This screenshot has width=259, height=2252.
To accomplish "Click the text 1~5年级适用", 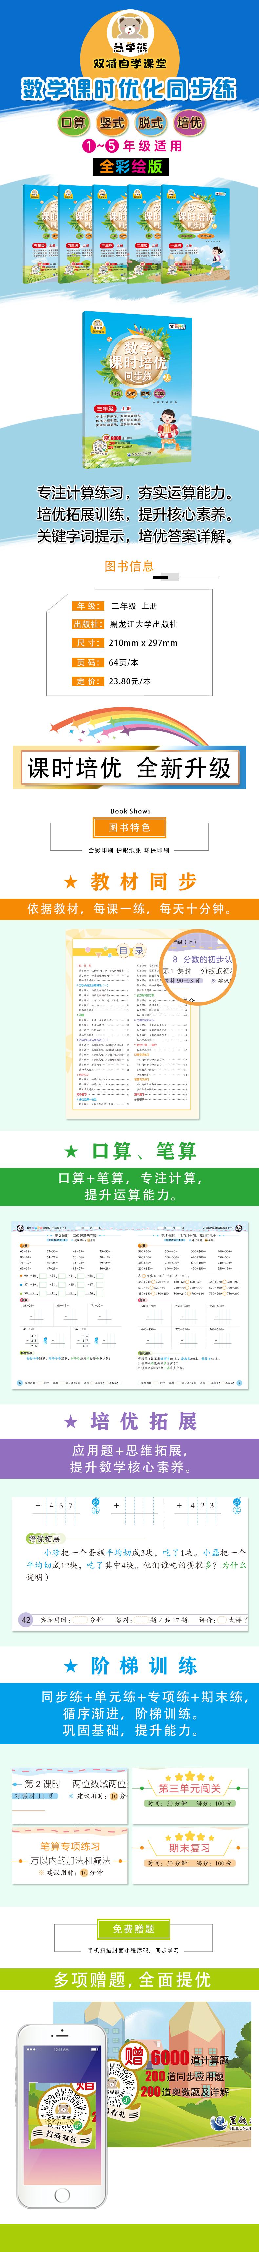I will [x=132, y=146].
